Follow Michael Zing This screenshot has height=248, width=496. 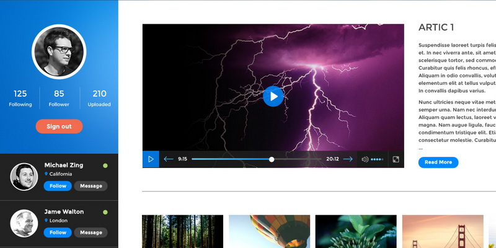(x=58, y=186)
